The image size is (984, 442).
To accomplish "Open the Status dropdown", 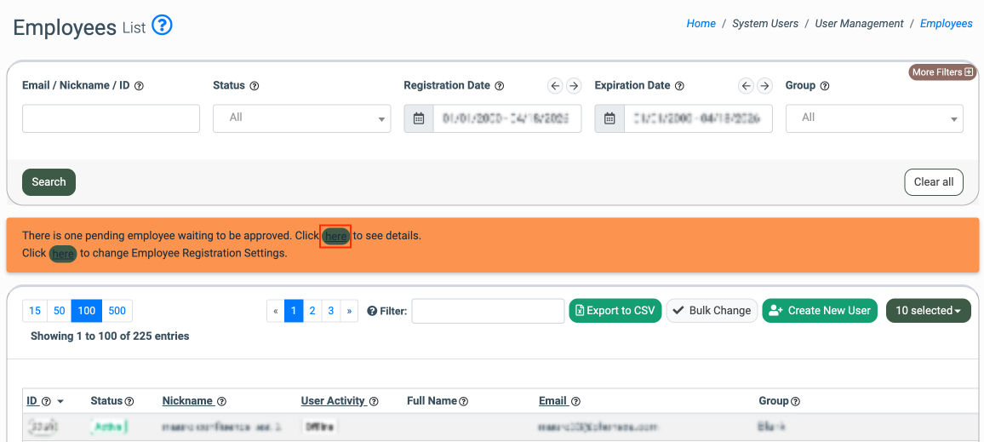I will pos(301,118).
